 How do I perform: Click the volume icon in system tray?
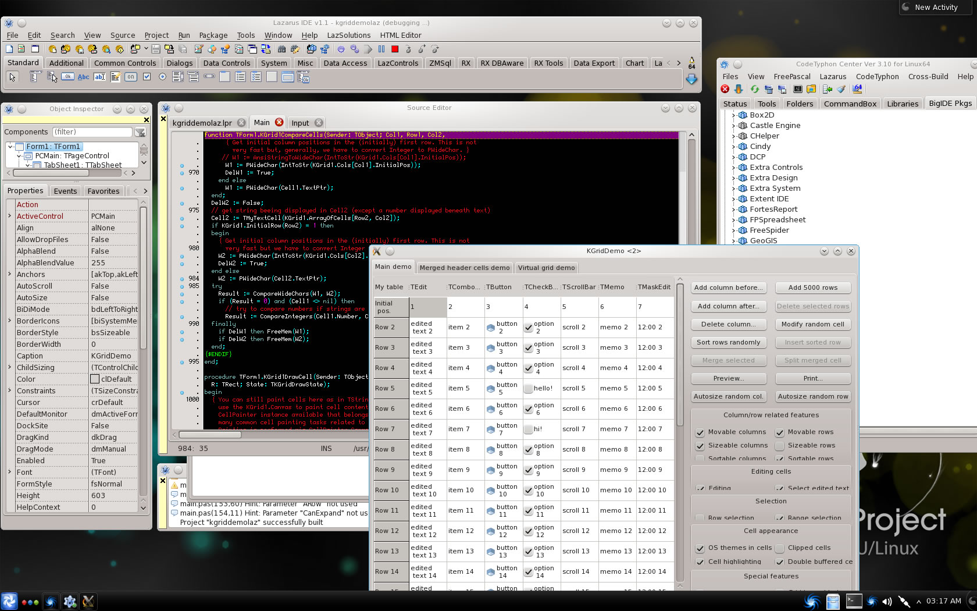click(x=887, y=601)
